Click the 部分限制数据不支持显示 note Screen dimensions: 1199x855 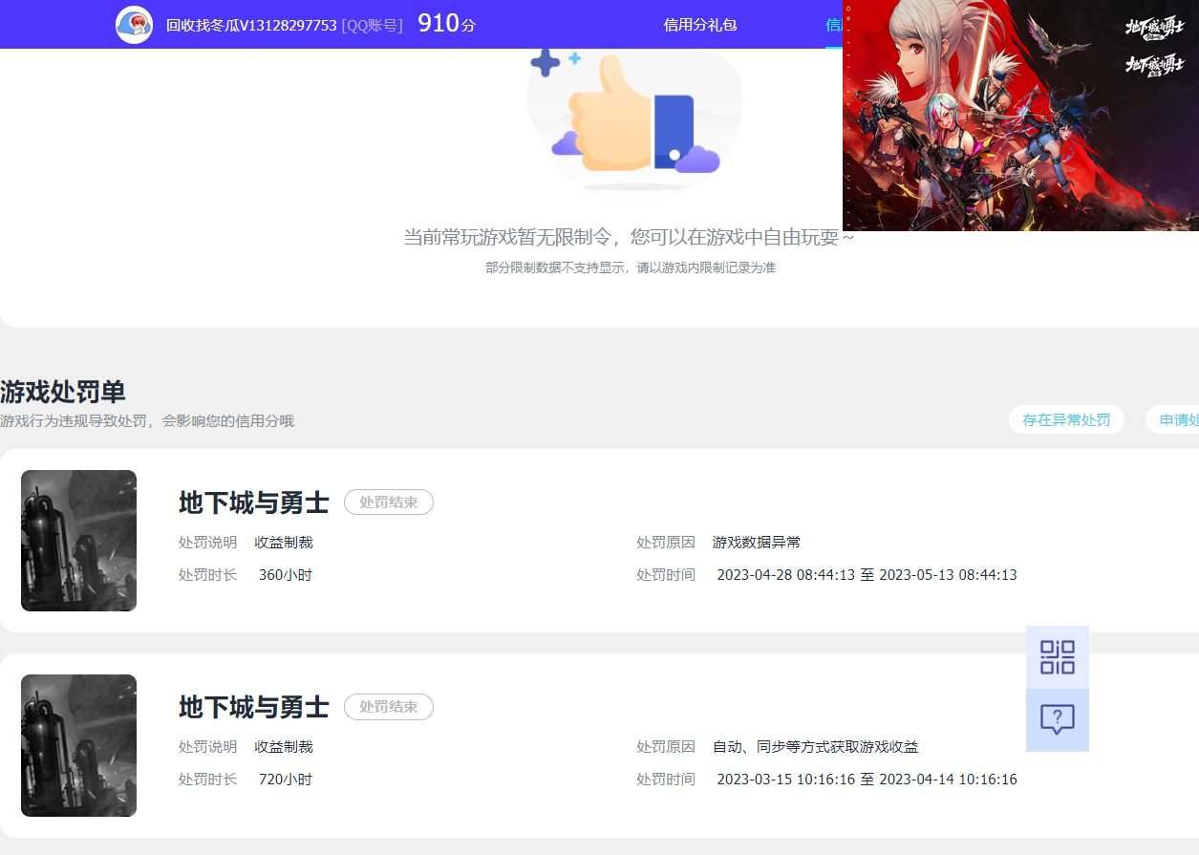click(x=631, y=267)
